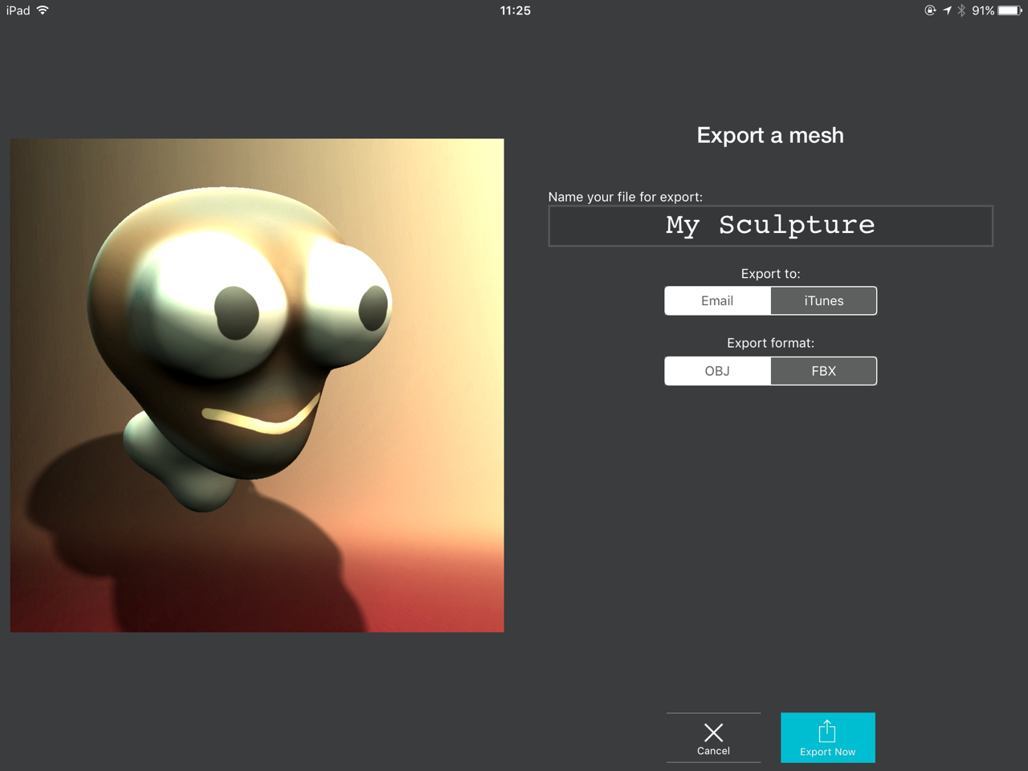Tap the 11:25 clock in status bar
Screen dimensions: 1028x771
[x=515, y=10]
